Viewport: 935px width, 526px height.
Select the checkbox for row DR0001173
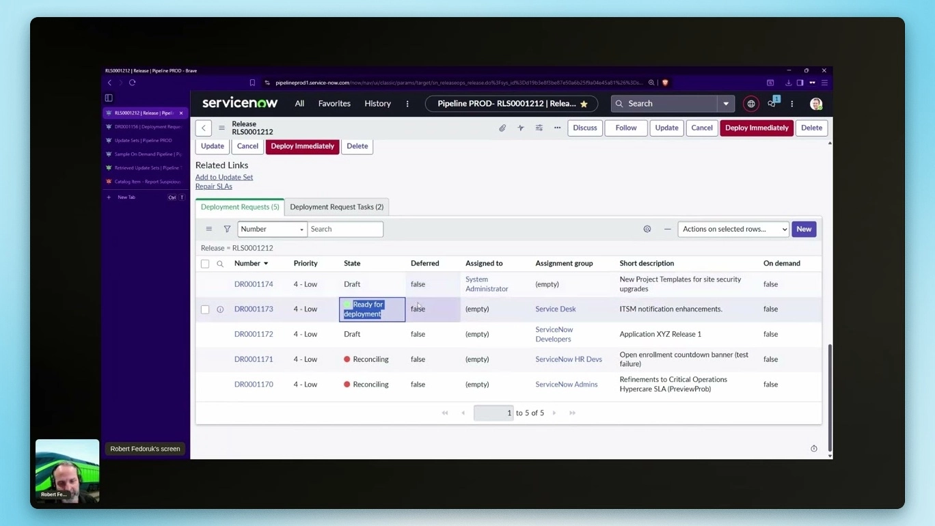(x=205, y=309)
